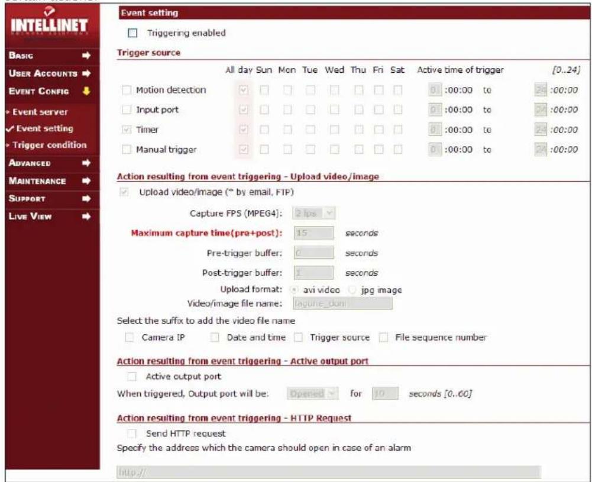Click the Active time of trigger label
The image size is (592, 482).
click(460, 70)
